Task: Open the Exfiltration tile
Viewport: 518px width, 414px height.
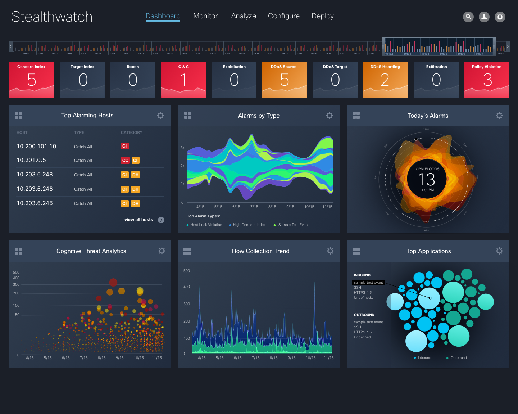Action: [436, 80]
